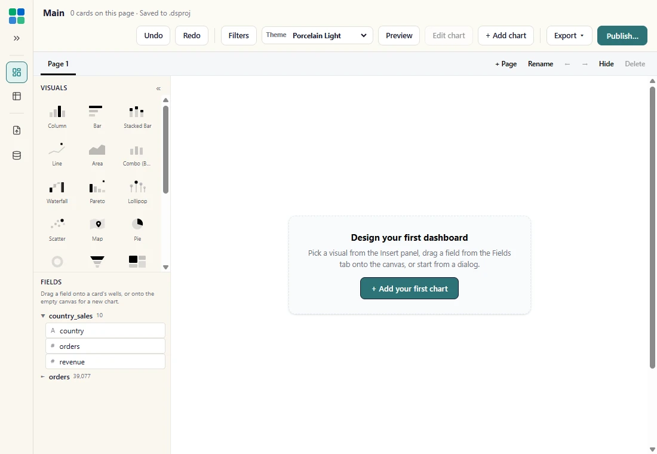Choose the donut ring visual icon
657x454 pixels.
pos(57,262)
